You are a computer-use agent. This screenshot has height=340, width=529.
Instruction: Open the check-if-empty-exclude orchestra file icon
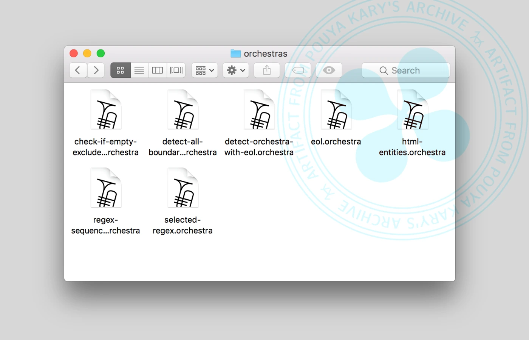[106, 110]
